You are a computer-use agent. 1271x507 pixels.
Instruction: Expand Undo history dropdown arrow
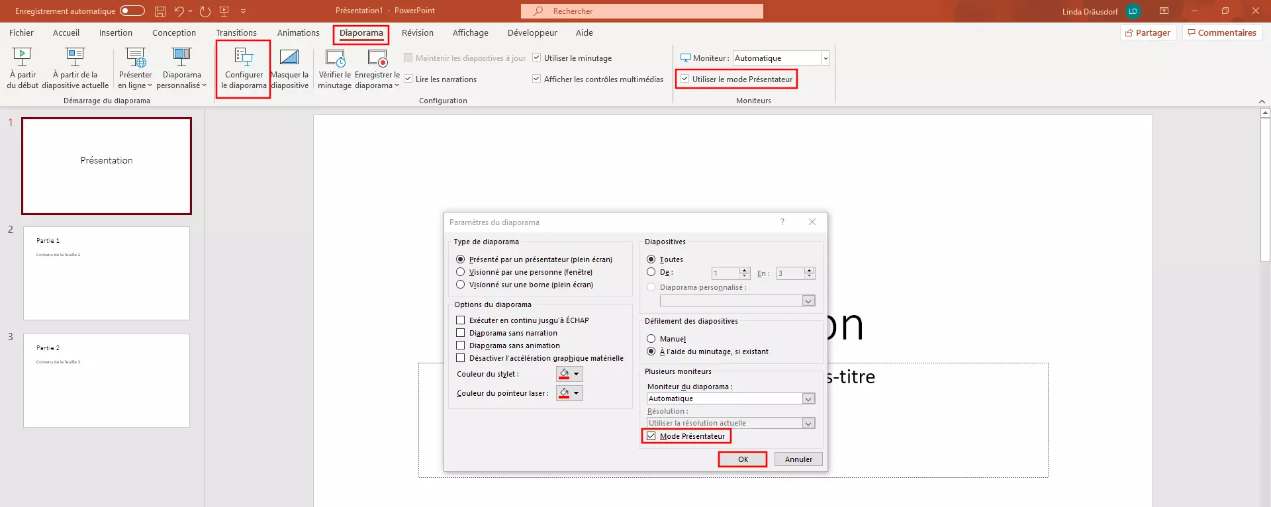191,11
